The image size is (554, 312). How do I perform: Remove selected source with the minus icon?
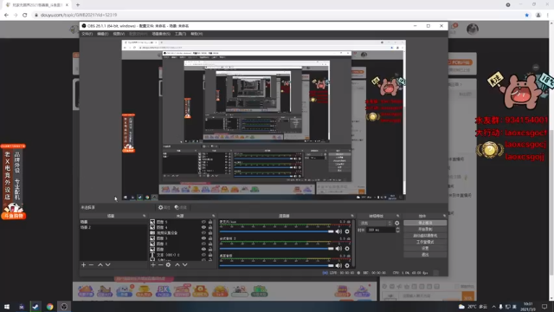pos(160,265)
